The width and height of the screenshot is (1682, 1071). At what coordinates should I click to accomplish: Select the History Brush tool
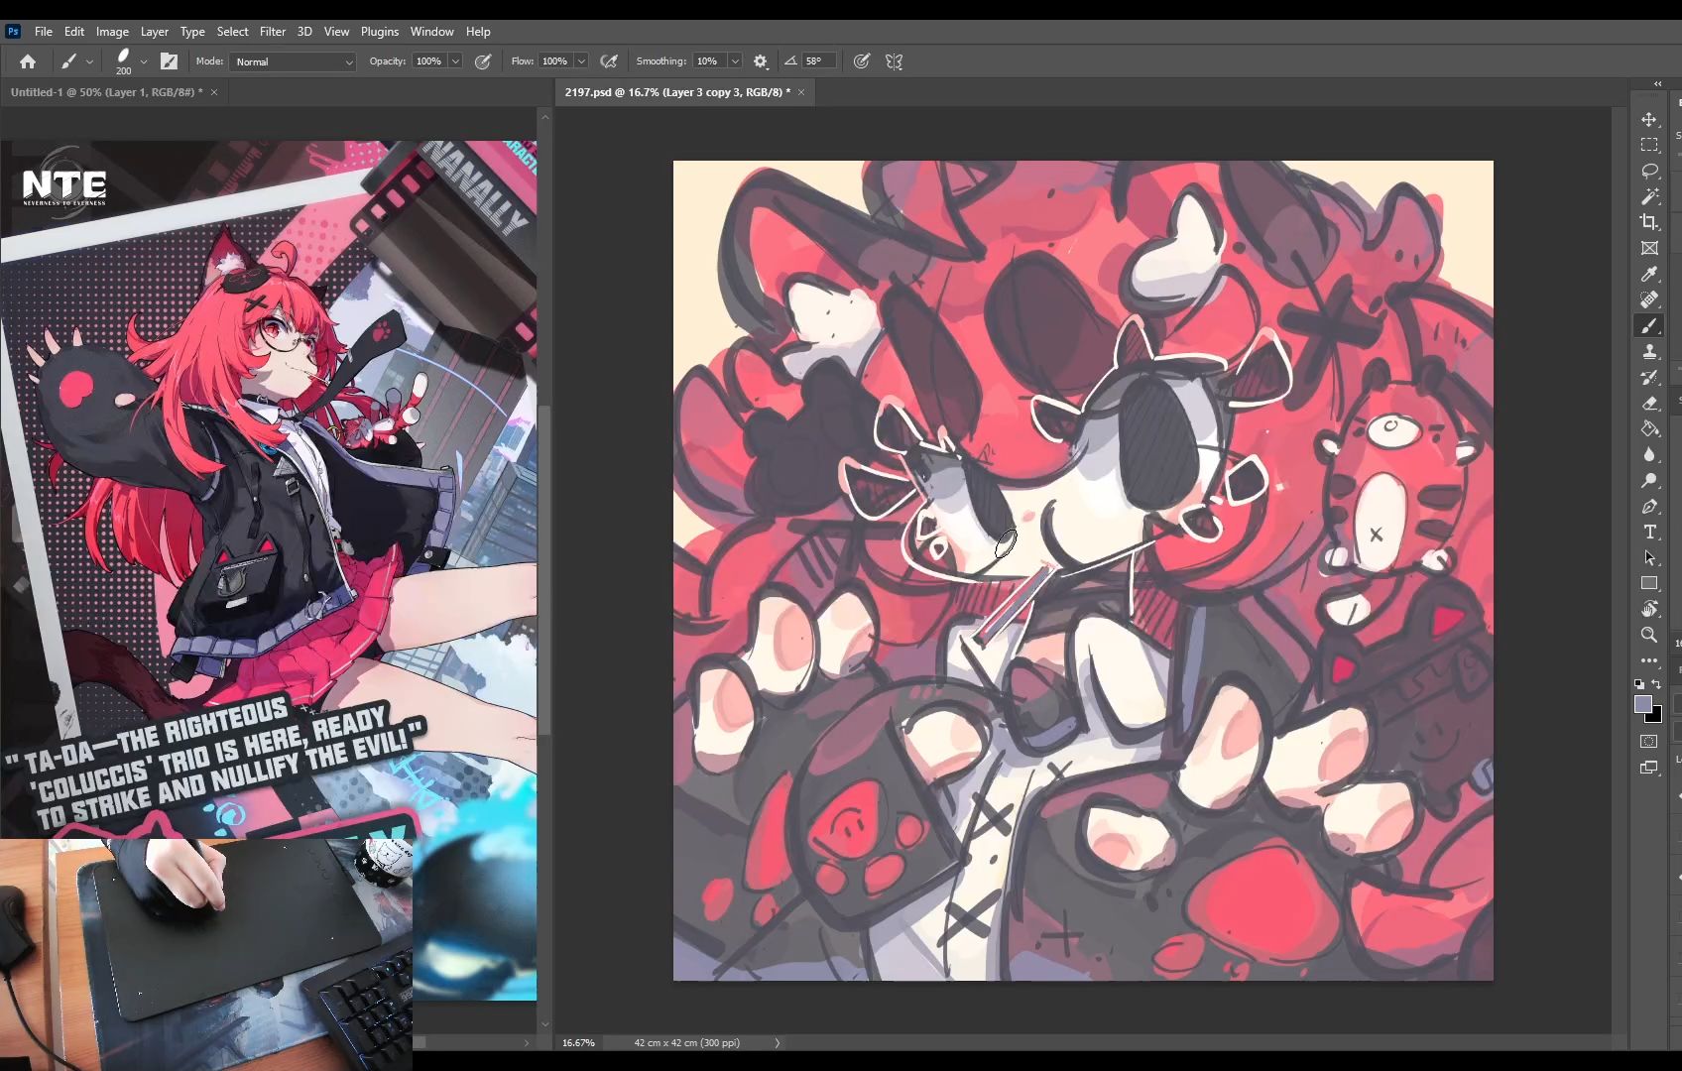pyautogui.click(x=1649, y=377)
